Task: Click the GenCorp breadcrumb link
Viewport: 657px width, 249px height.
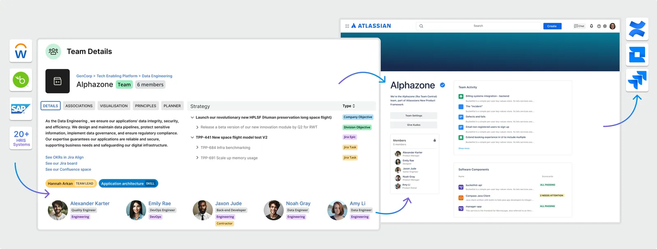Action: point(84,76)
